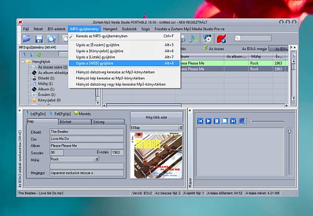Choose Ugrás az [Évszám] gyűjtőre entry
313x216 pixels.
point(124,45)
